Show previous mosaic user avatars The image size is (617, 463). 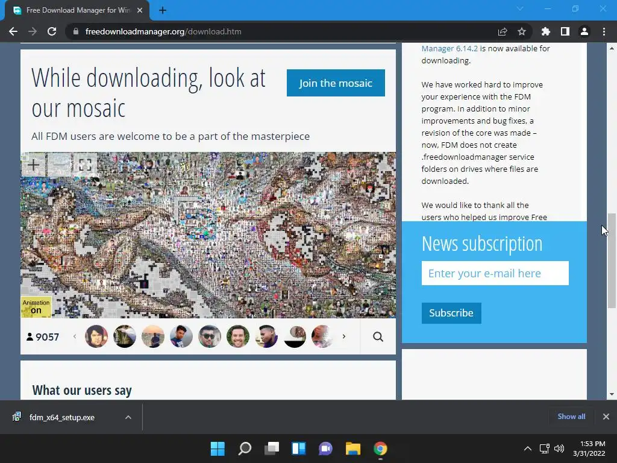(75, 336)
